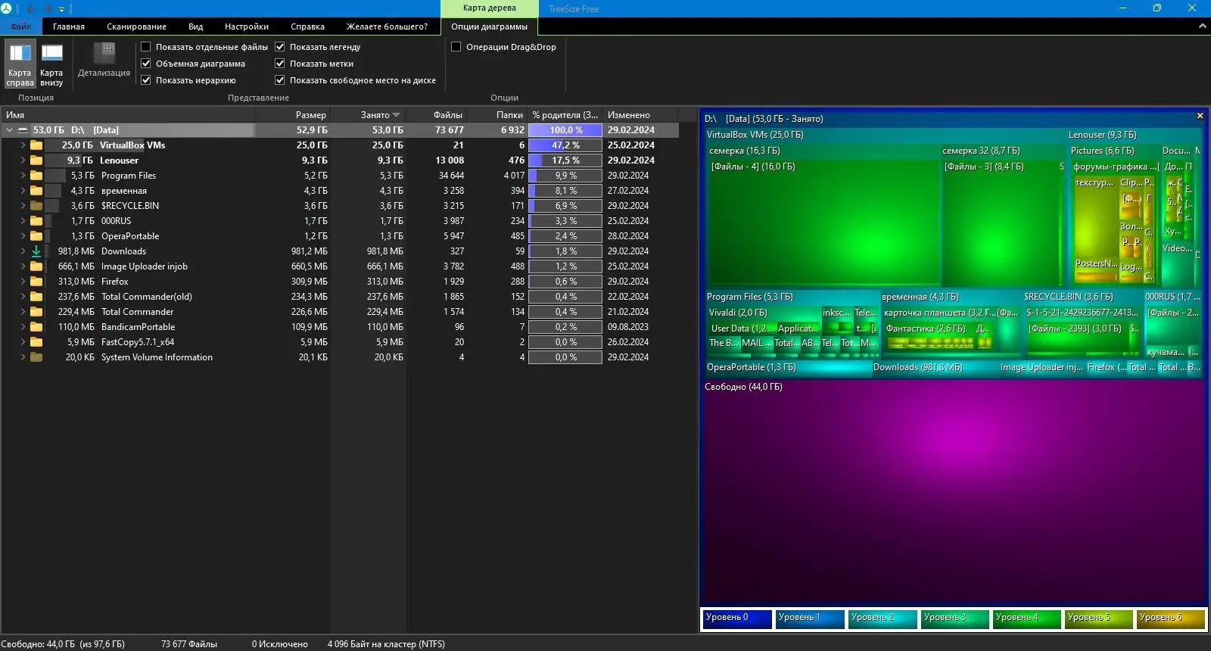
Task: Expand the 000RUS folder
Action: pos(23,221)
